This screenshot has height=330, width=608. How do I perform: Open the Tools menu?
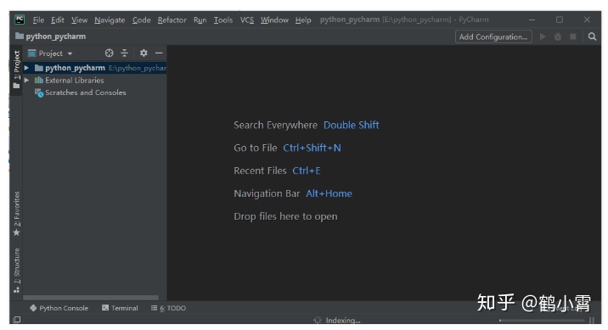pyautogui.click(x=223, y=20)
